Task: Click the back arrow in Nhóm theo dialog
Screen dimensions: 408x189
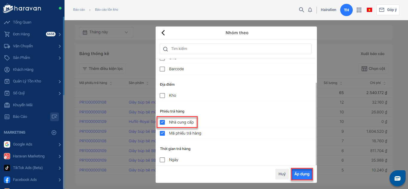Action: point(163,33)
